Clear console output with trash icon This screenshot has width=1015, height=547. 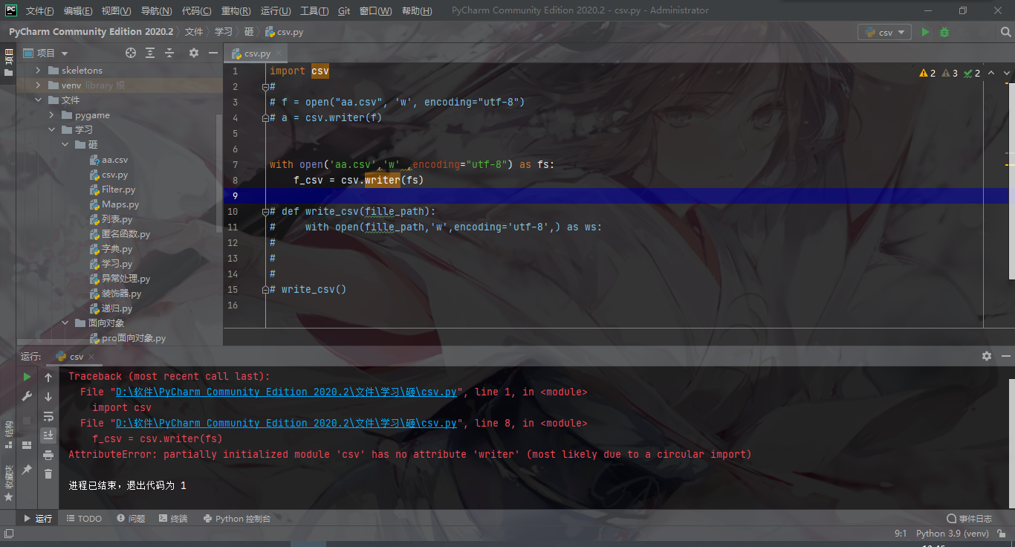48,474
